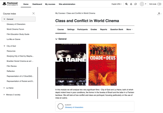163x113 pixels.
Task: Select the Course tab
Action: (61, 29)
